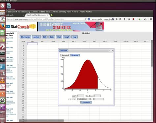Click the x value field showing 1.2815516
Viewport: 156px width, 123px height.
click(84, 99)
